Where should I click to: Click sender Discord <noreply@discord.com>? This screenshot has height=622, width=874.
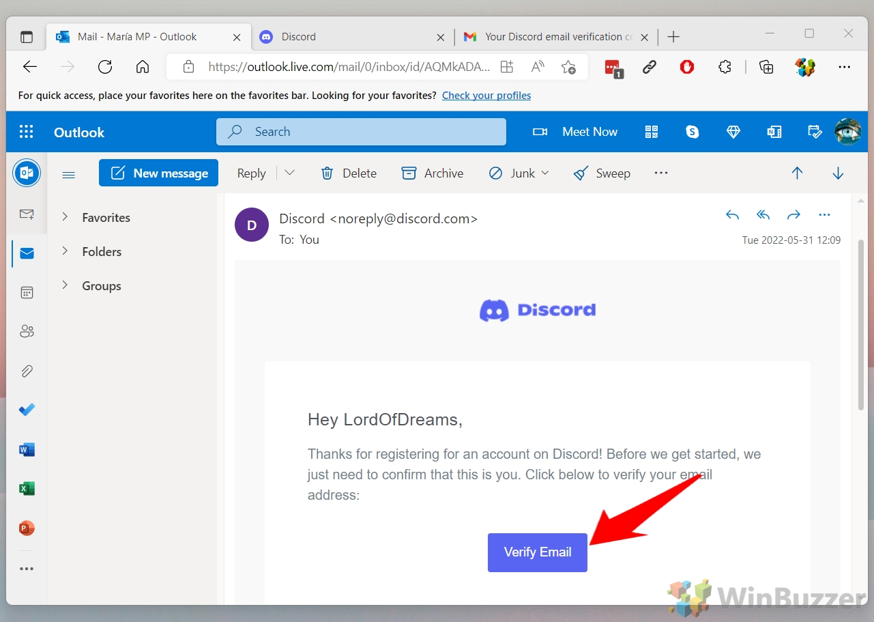tap(379, 218)
